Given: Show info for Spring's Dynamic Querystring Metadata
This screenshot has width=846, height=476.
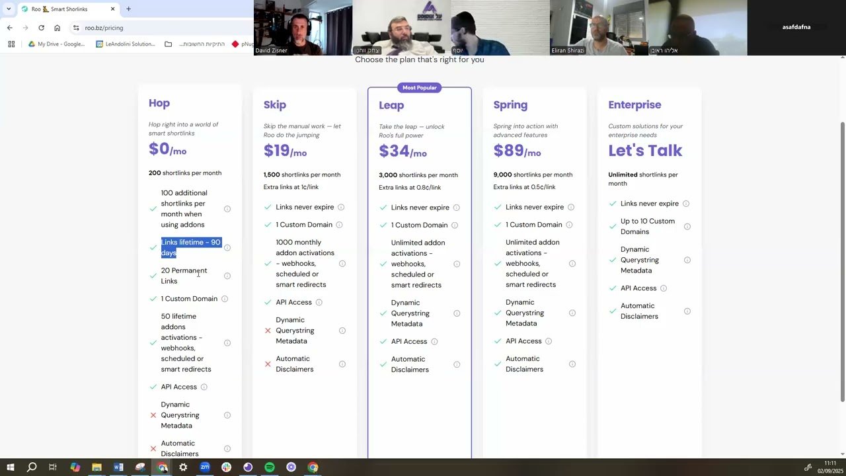Looking at the screenshot, I should tap(572, 313).
